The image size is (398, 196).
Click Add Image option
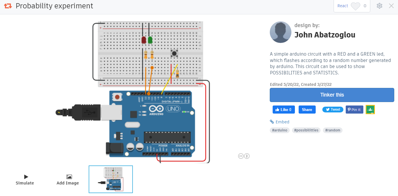(x=68, y=180)
